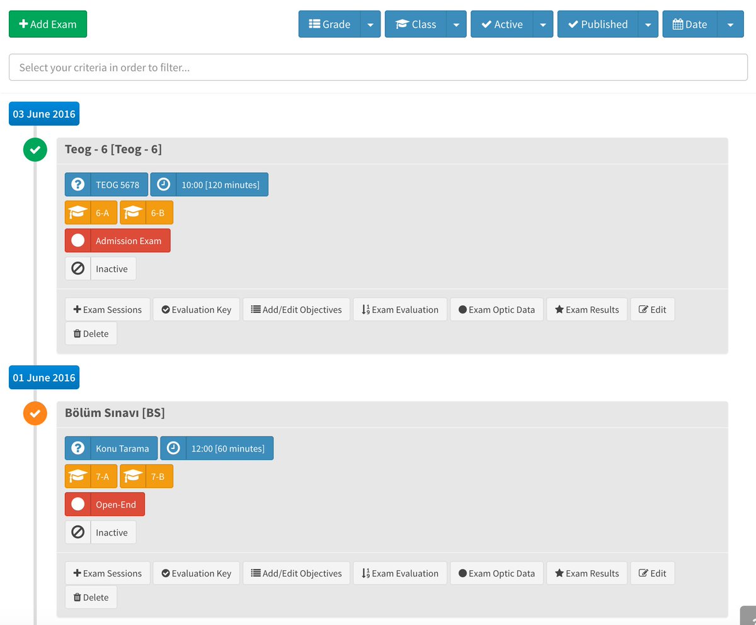Click graduation cap icon of class 6-B
The image size is (756, 625).
tap(133, 213)
